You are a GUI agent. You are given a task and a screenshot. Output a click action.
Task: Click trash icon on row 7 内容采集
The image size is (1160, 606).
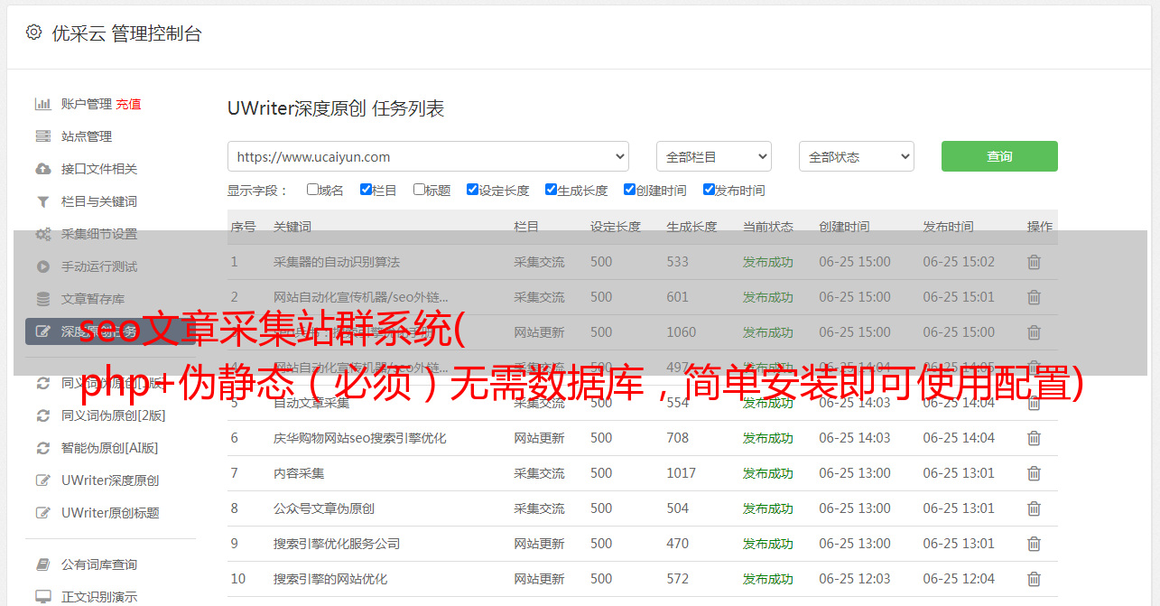(x=1035, y=473)
